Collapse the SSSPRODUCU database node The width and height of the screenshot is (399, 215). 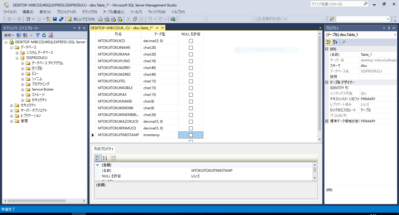[x=17, y=58]
